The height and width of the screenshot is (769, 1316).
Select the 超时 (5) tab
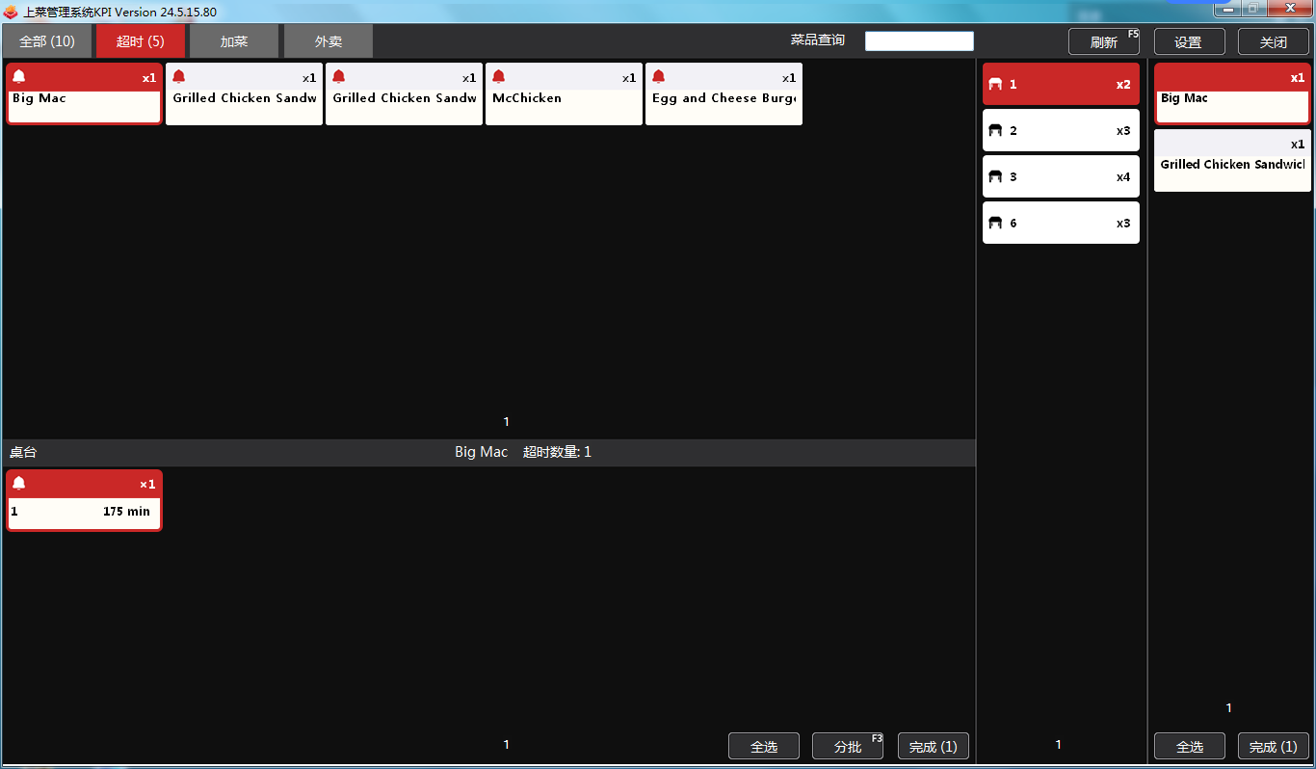click(141, 41)
